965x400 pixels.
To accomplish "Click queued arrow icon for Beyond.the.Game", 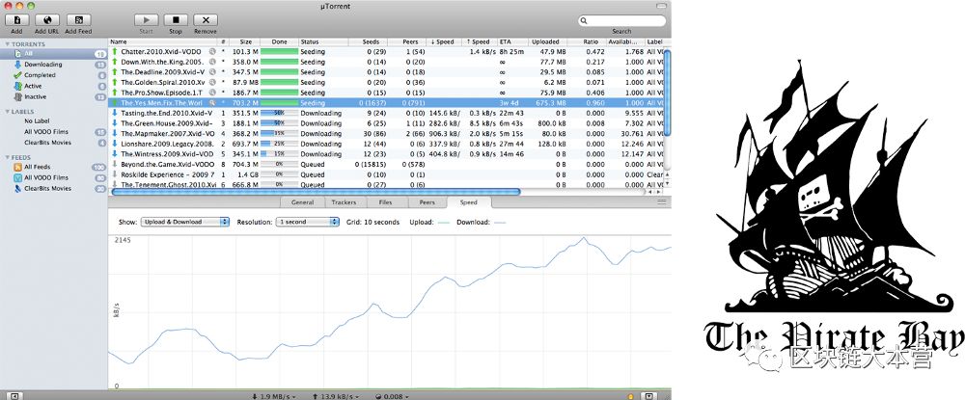I will pos(115,165).
